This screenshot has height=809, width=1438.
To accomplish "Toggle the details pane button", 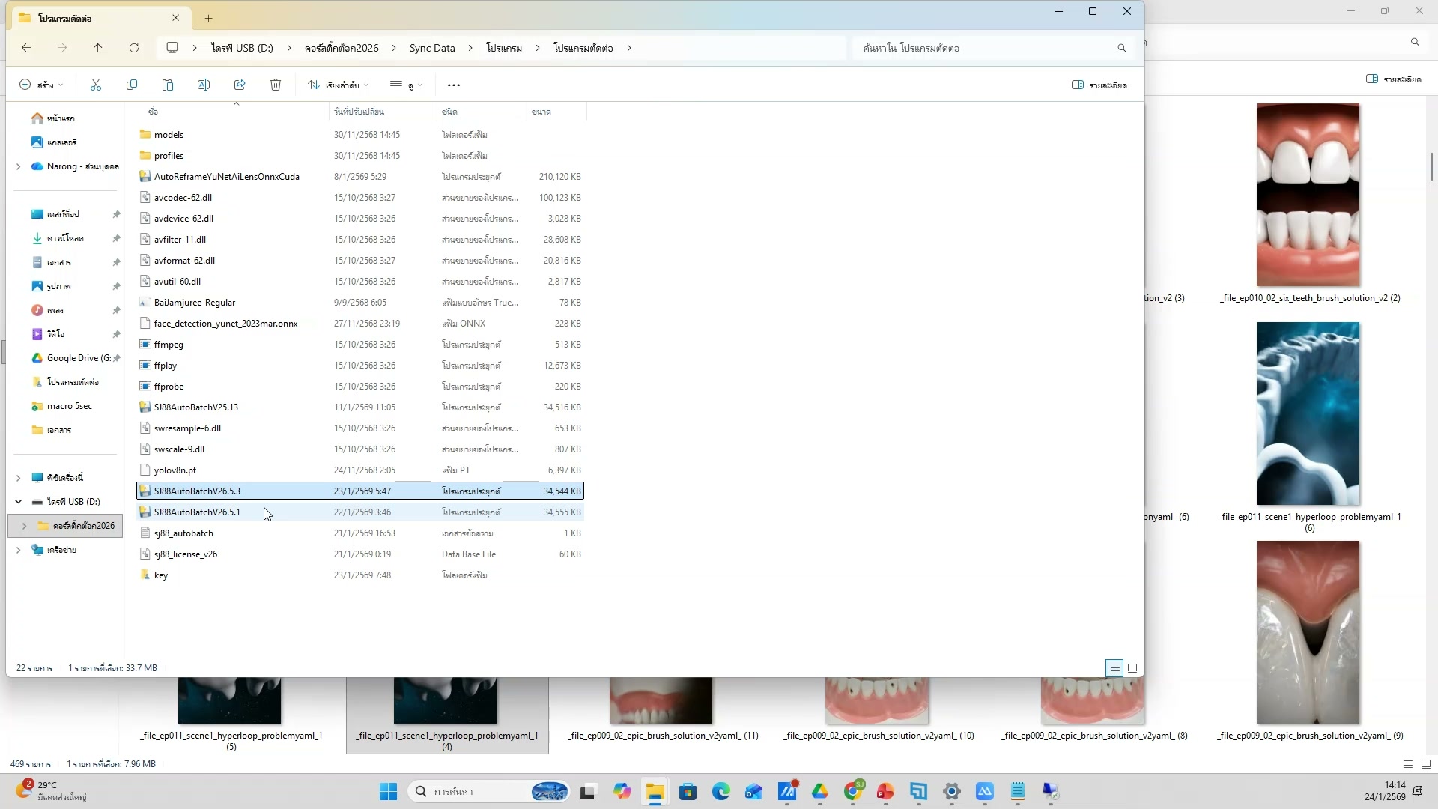I will point(1099,85).
